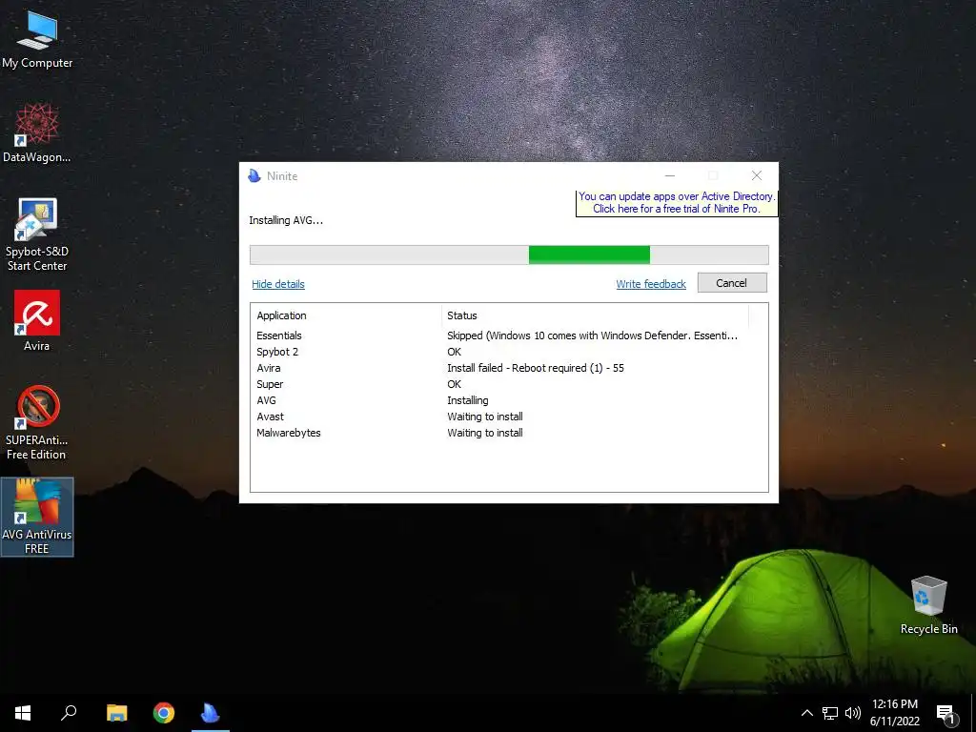This screenshot has width=976, height=732.
Task: Select SUPERAntiSpyware Free Edition shortcut
Action: 37,423
